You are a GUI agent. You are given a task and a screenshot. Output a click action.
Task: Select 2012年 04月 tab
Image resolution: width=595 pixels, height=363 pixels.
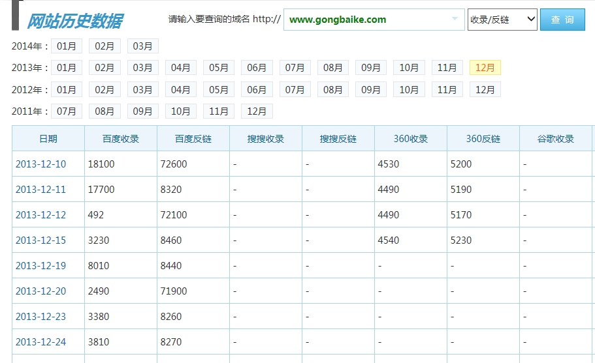pyautogui.click(x=181, y=90)
